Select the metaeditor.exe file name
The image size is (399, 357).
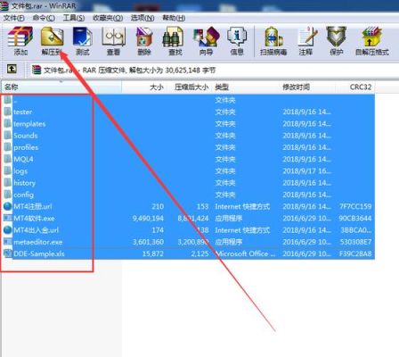coord(38,242)
